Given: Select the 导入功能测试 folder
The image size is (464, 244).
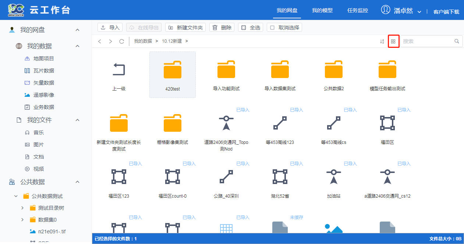Looking at the screenshot, I should [x=226, y=70].
